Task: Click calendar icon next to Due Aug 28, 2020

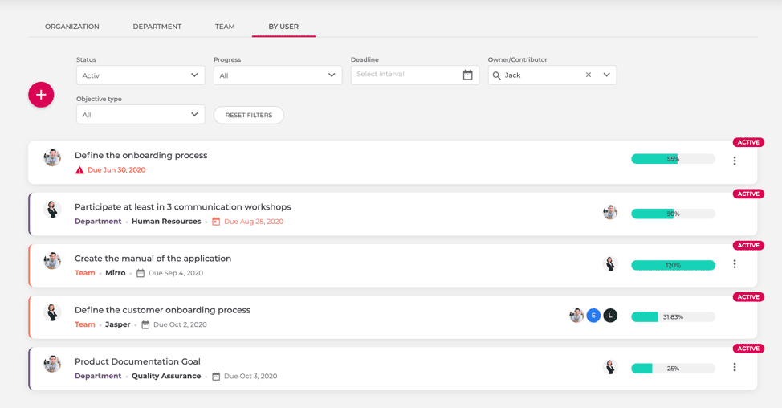Action: tap(216, 222)
